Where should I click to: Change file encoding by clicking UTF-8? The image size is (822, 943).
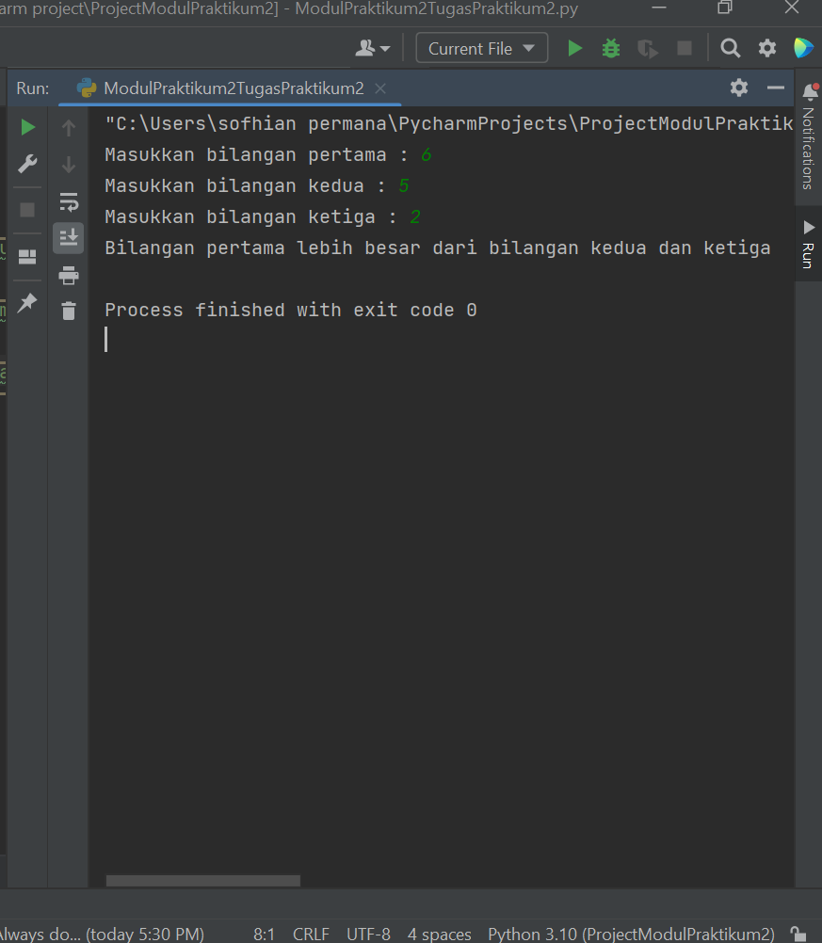click(368, 934)
